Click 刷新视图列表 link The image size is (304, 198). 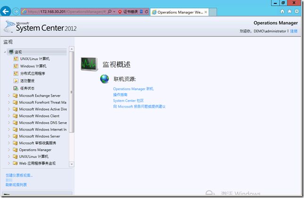(16, 185)
